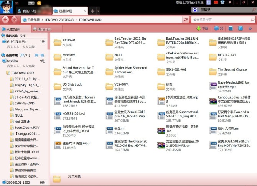Select 新概念英语视频 第4册 iso file

(178, 131)
